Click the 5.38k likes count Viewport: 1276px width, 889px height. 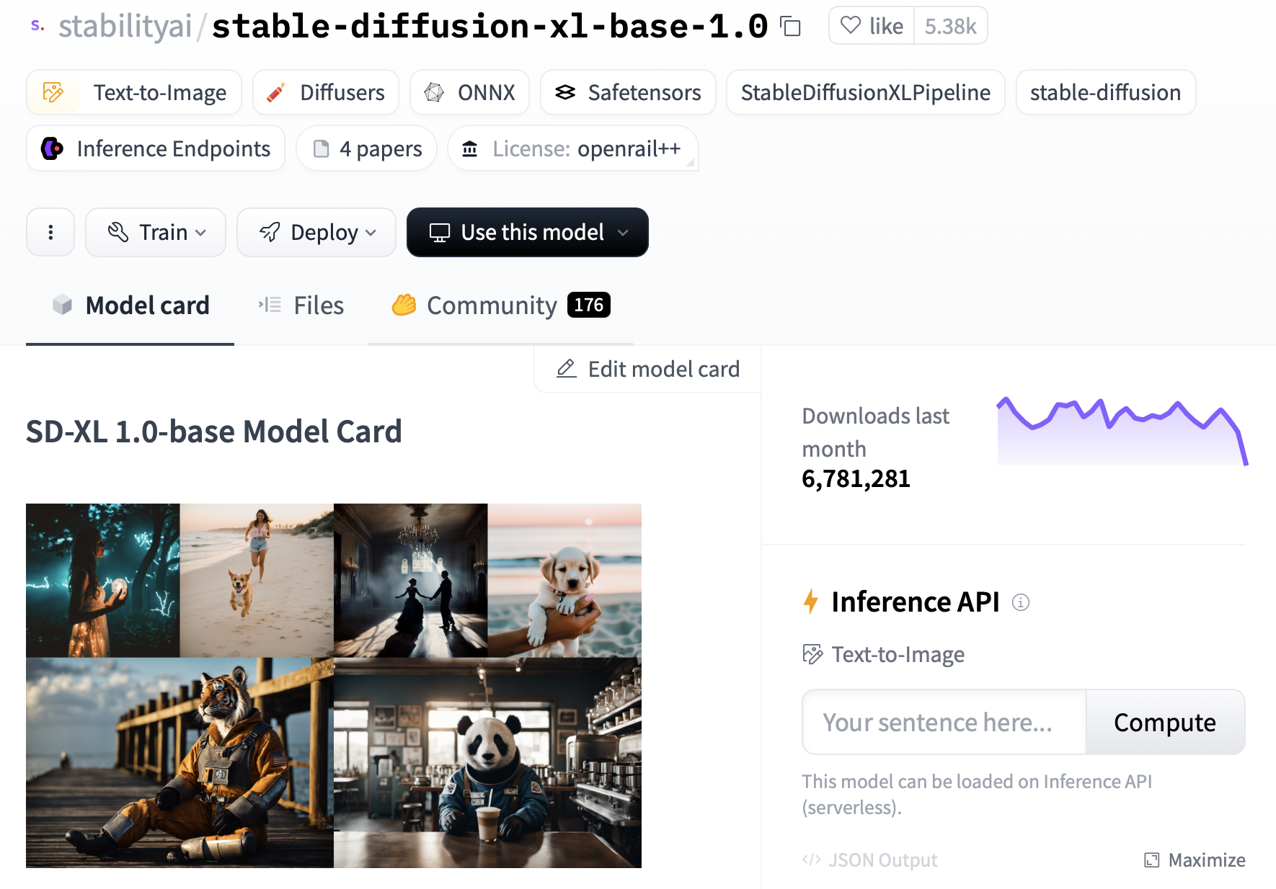click(x=951, y=26)
